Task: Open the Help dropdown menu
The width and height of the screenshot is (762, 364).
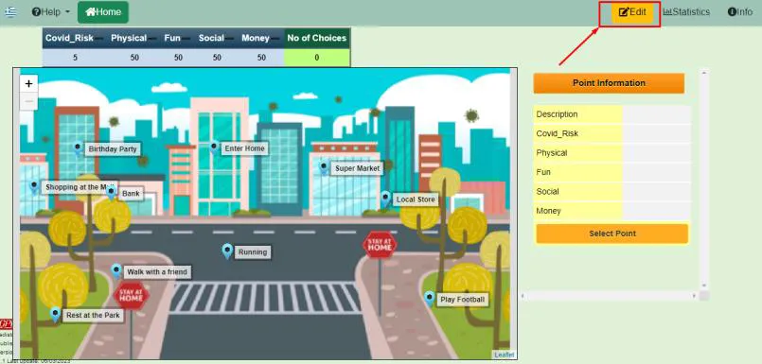Action: pos(51,12)
